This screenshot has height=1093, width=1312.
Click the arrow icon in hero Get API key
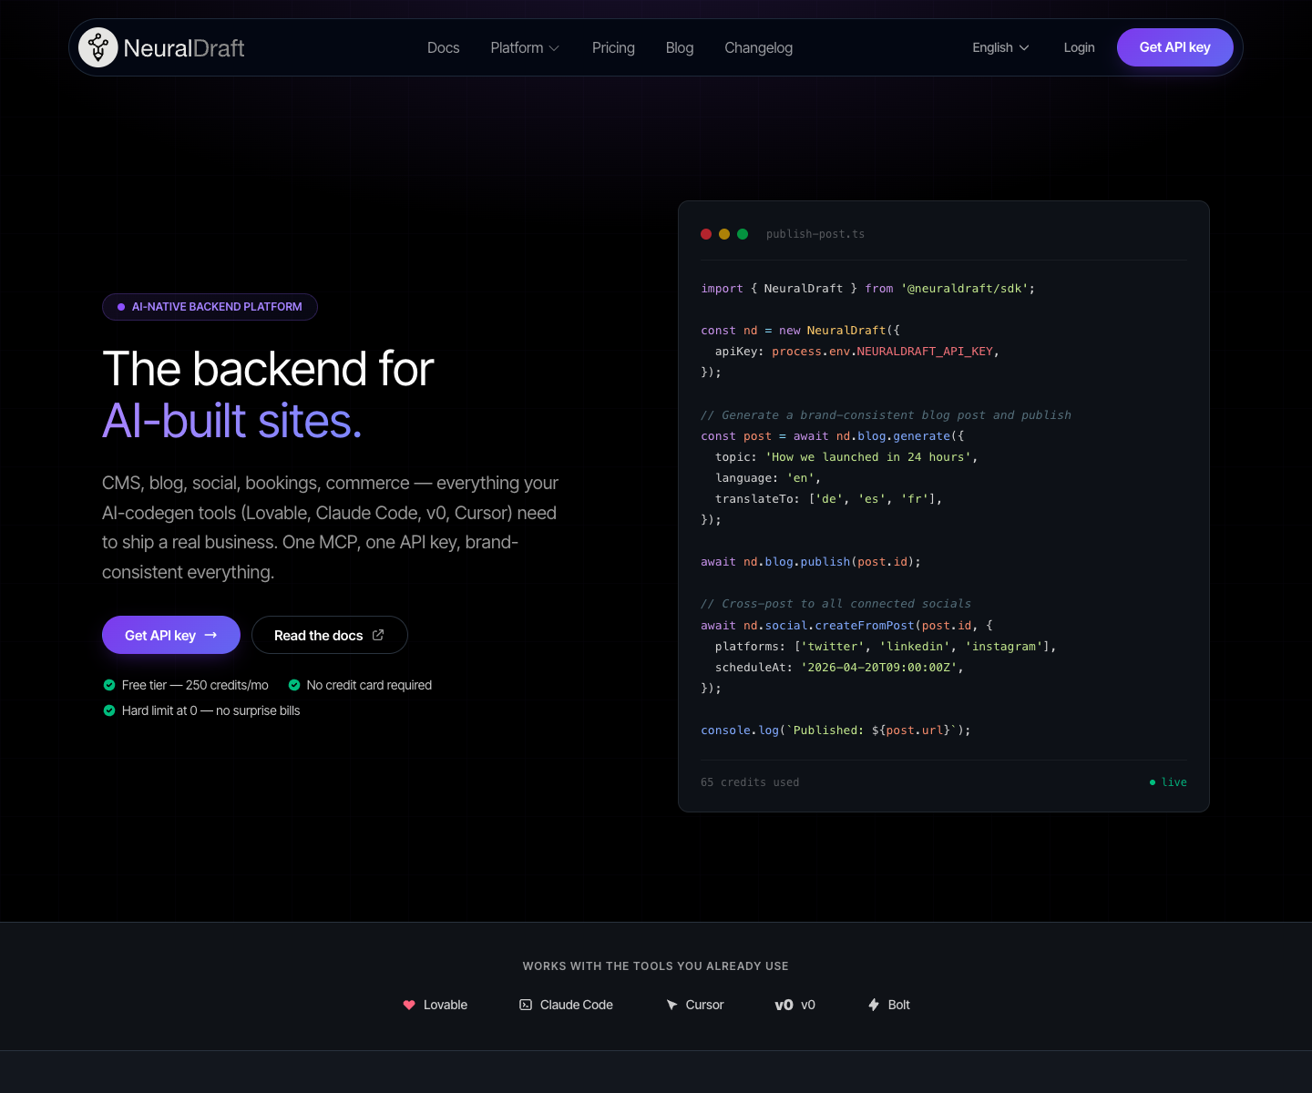(x=210, y=635)
